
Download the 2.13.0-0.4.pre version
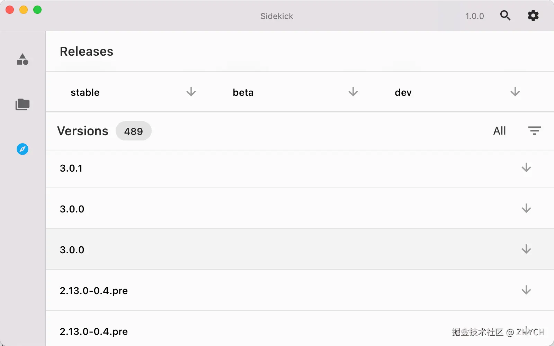tap(526, 290)
